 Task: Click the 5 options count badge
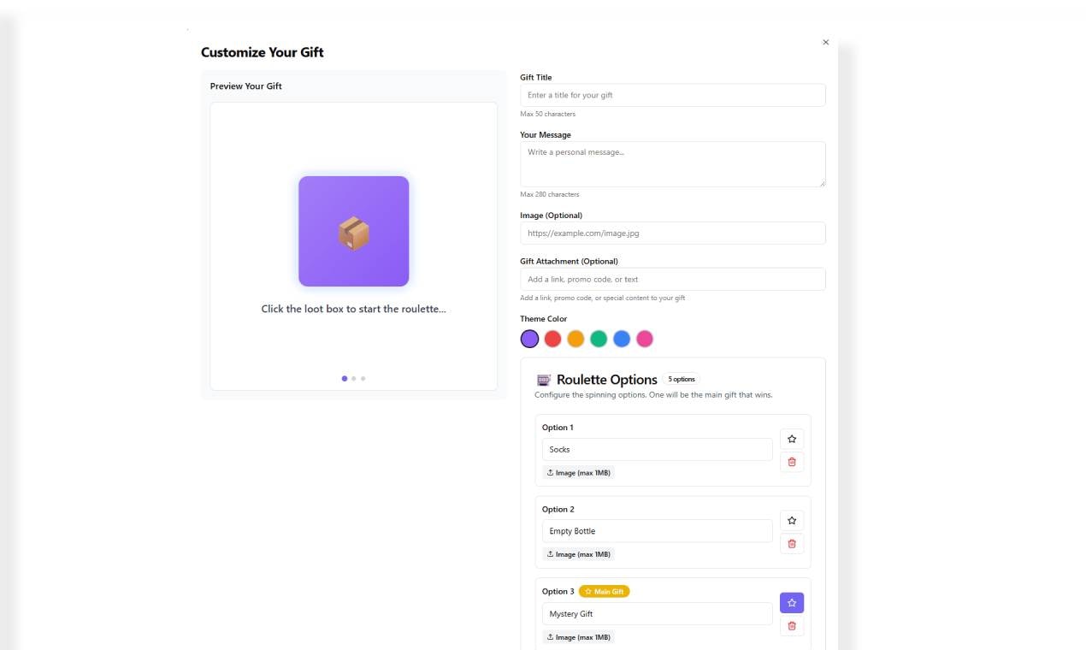click(x=682, y=379)
